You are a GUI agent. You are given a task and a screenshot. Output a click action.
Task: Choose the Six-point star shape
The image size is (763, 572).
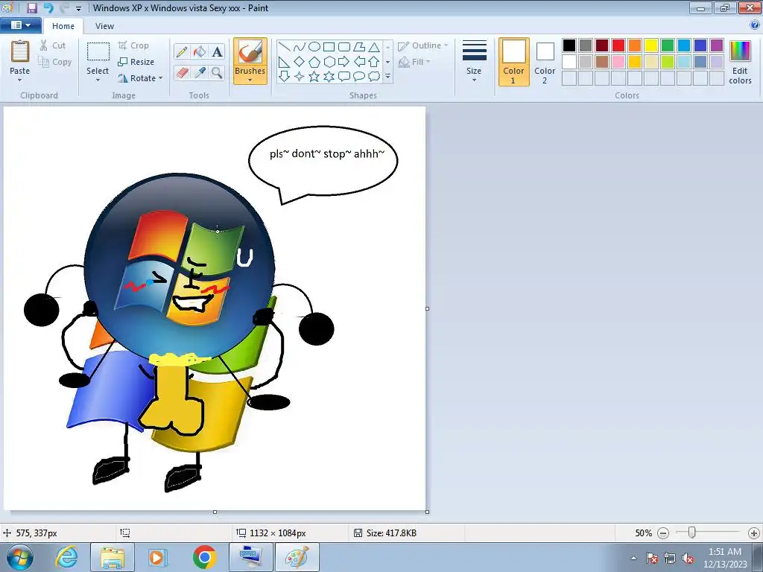[x=329, y=77]
